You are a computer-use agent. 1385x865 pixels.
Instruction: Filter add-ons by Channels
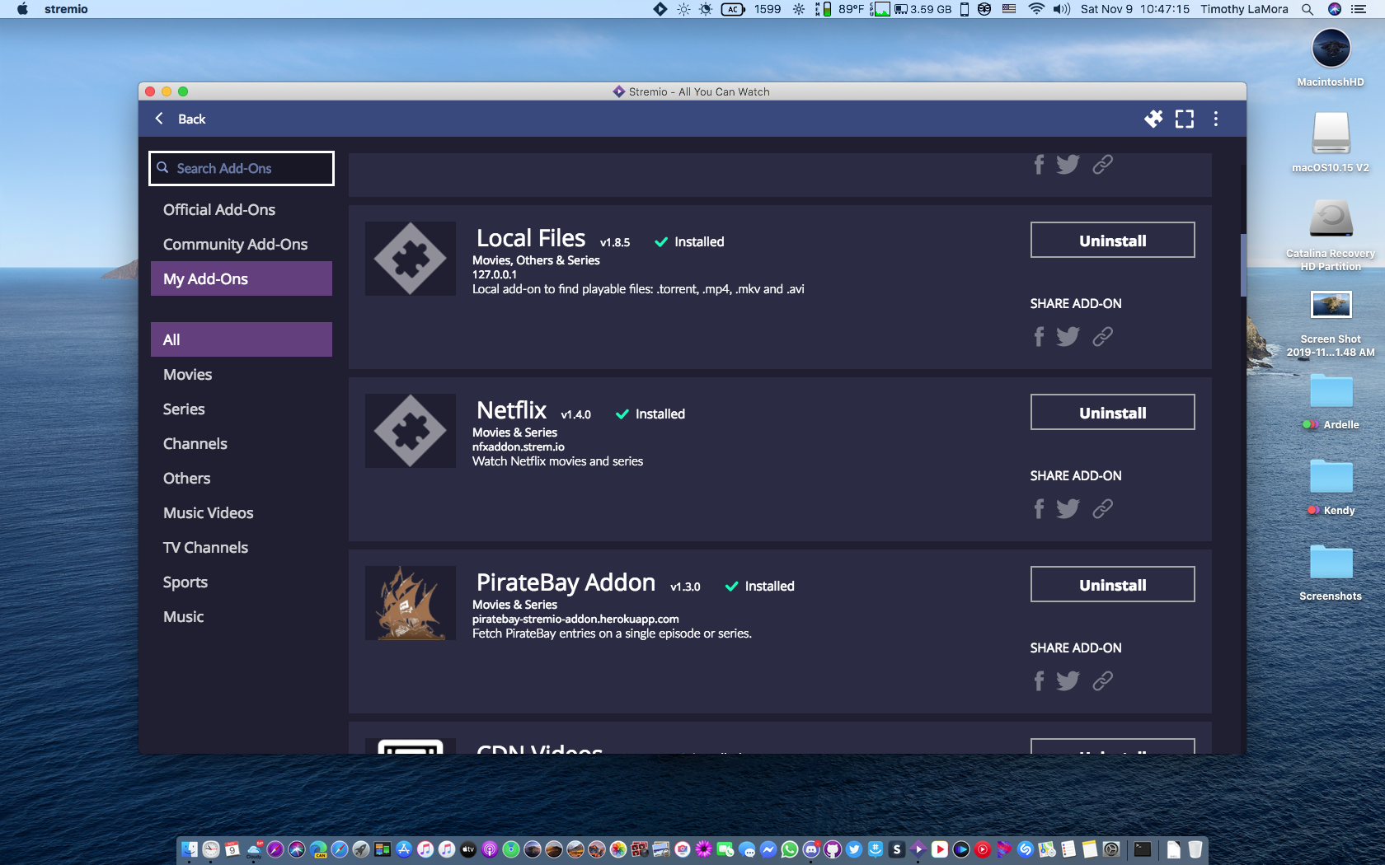(x=242, y=444)
